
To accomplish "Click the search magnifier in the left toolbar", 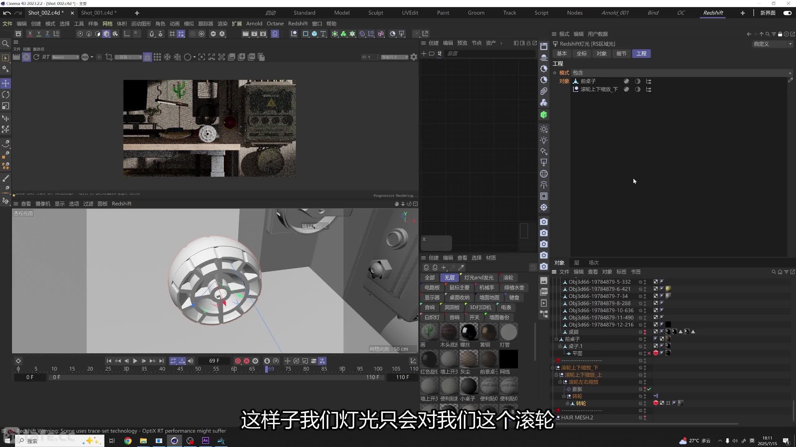I will tap(5, 43).
